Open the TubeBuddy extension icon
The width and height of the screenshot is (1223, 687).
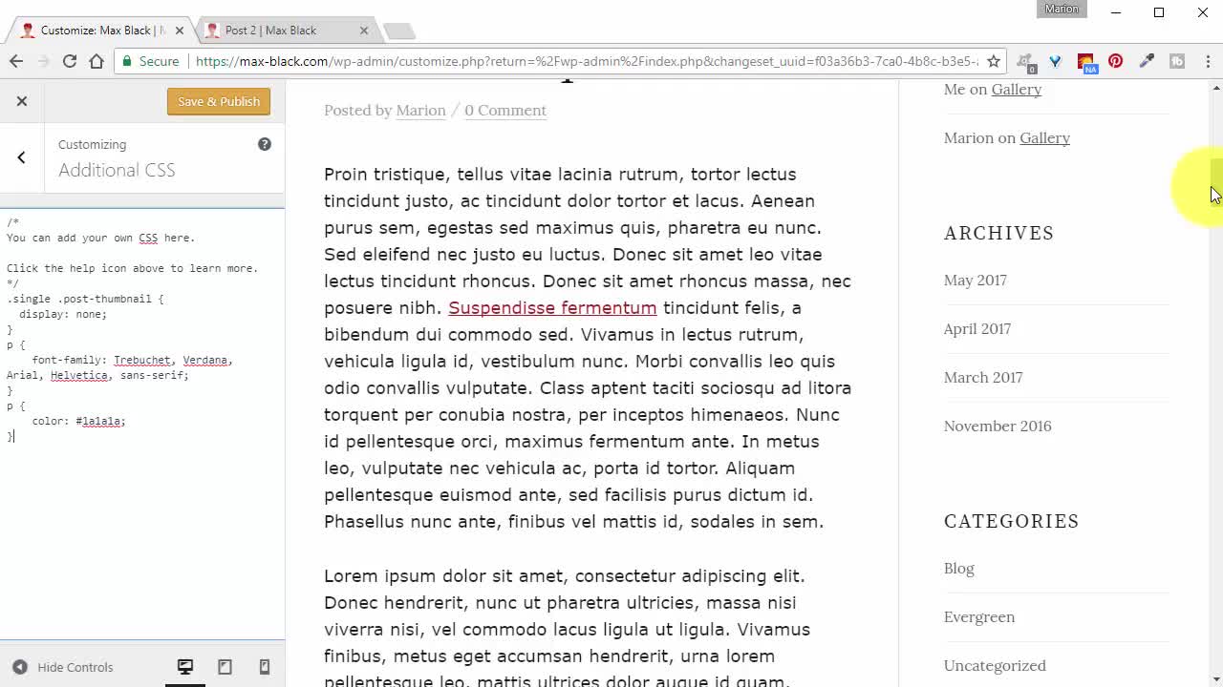pos(1177,61)
